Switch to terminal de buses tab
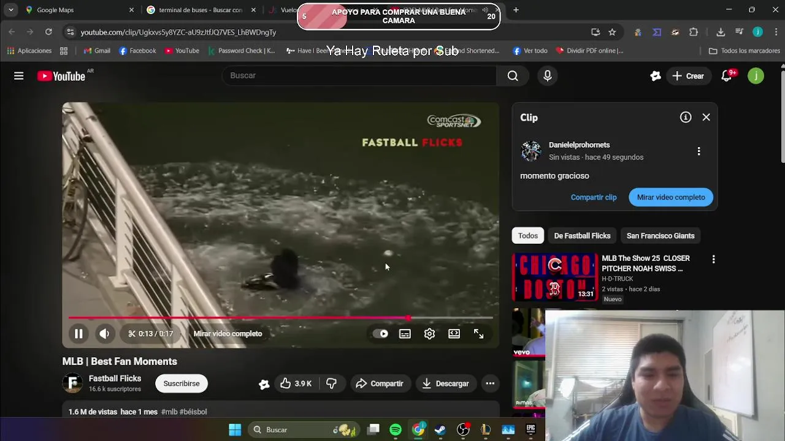 pyautogui.click(x=201, y=10)
